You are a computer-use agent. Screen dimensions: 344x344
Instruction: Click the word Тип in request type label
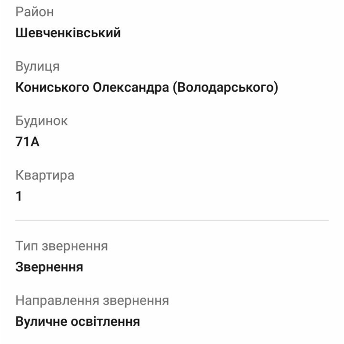point(27,246)
